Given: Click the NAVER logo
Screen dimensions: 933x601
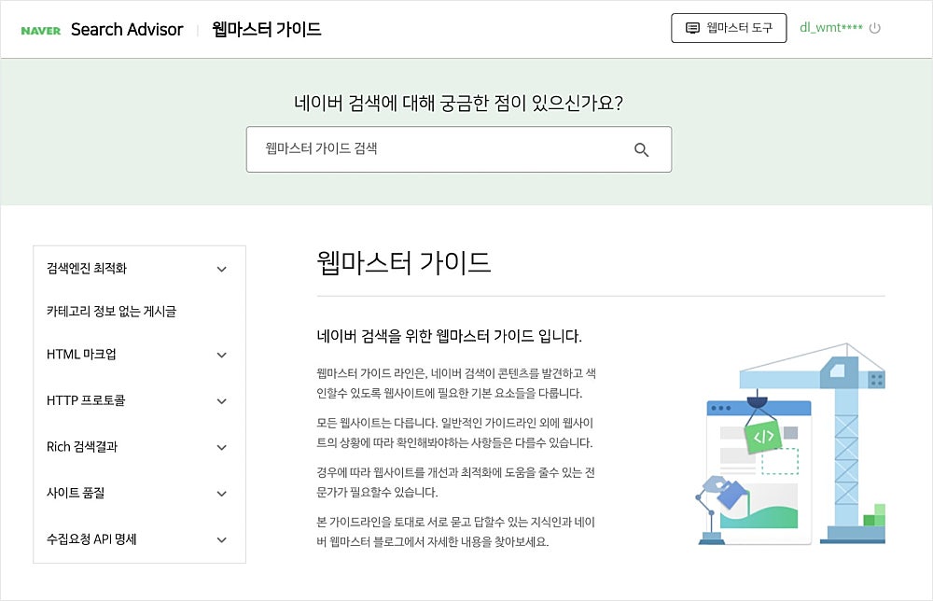Looking at the screenshot, I should coord(40,31).
